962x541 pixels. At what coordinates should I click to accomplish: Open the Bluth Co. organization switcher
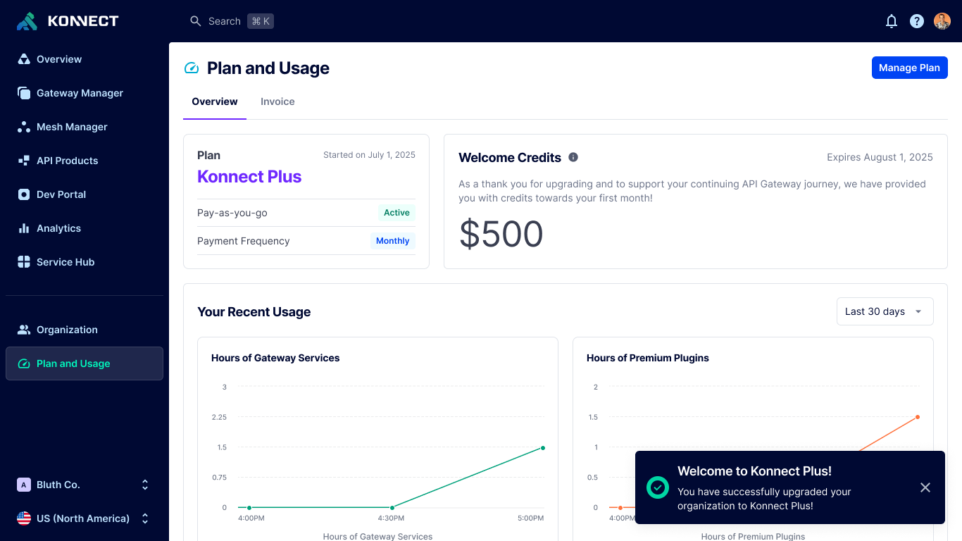click(84, 485)
